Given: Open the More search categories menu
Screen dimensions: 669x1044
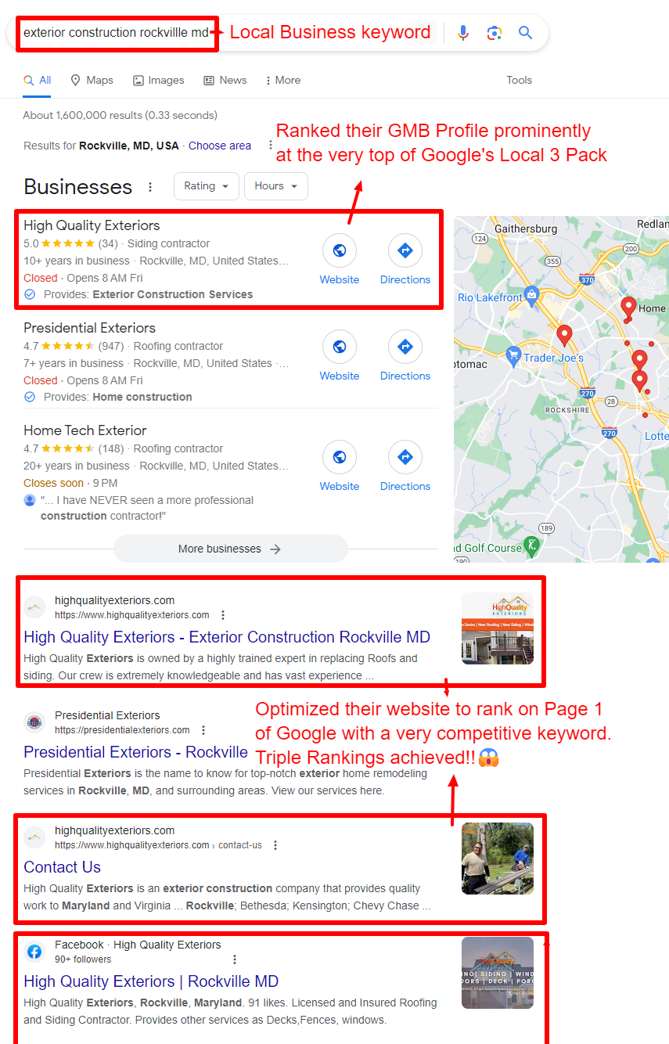Looking at the screenshot, I should tap(282, 80).
